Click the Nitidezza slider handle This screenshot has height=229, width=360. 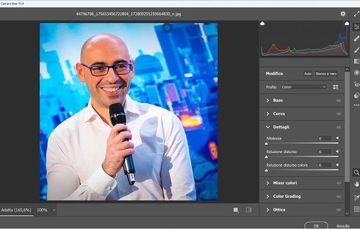[266, 144]
